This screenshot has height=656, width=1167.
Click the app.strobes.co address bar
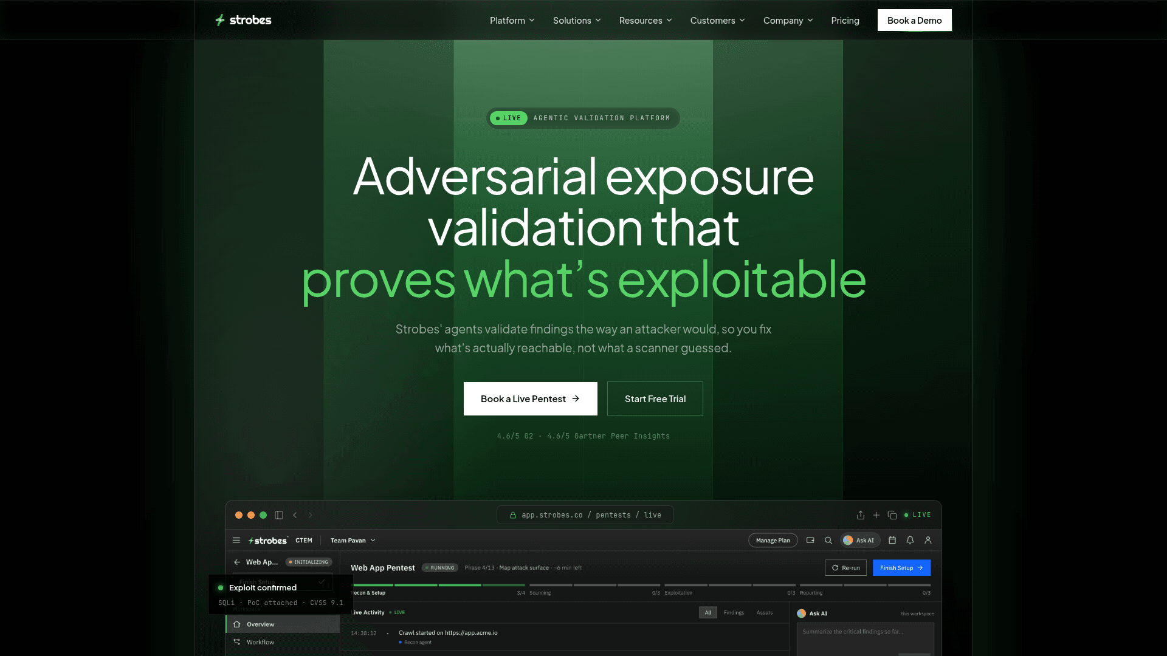tap(585, 515)
